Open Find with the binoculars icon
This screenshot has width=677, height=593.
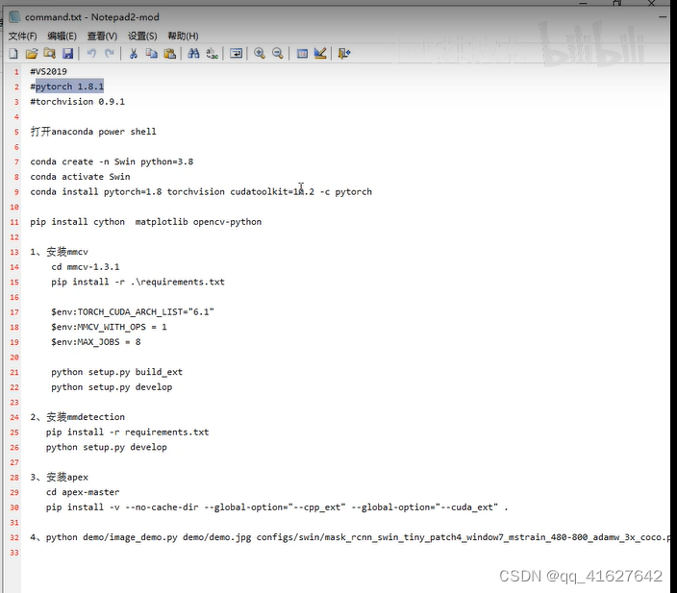point(193,54)
